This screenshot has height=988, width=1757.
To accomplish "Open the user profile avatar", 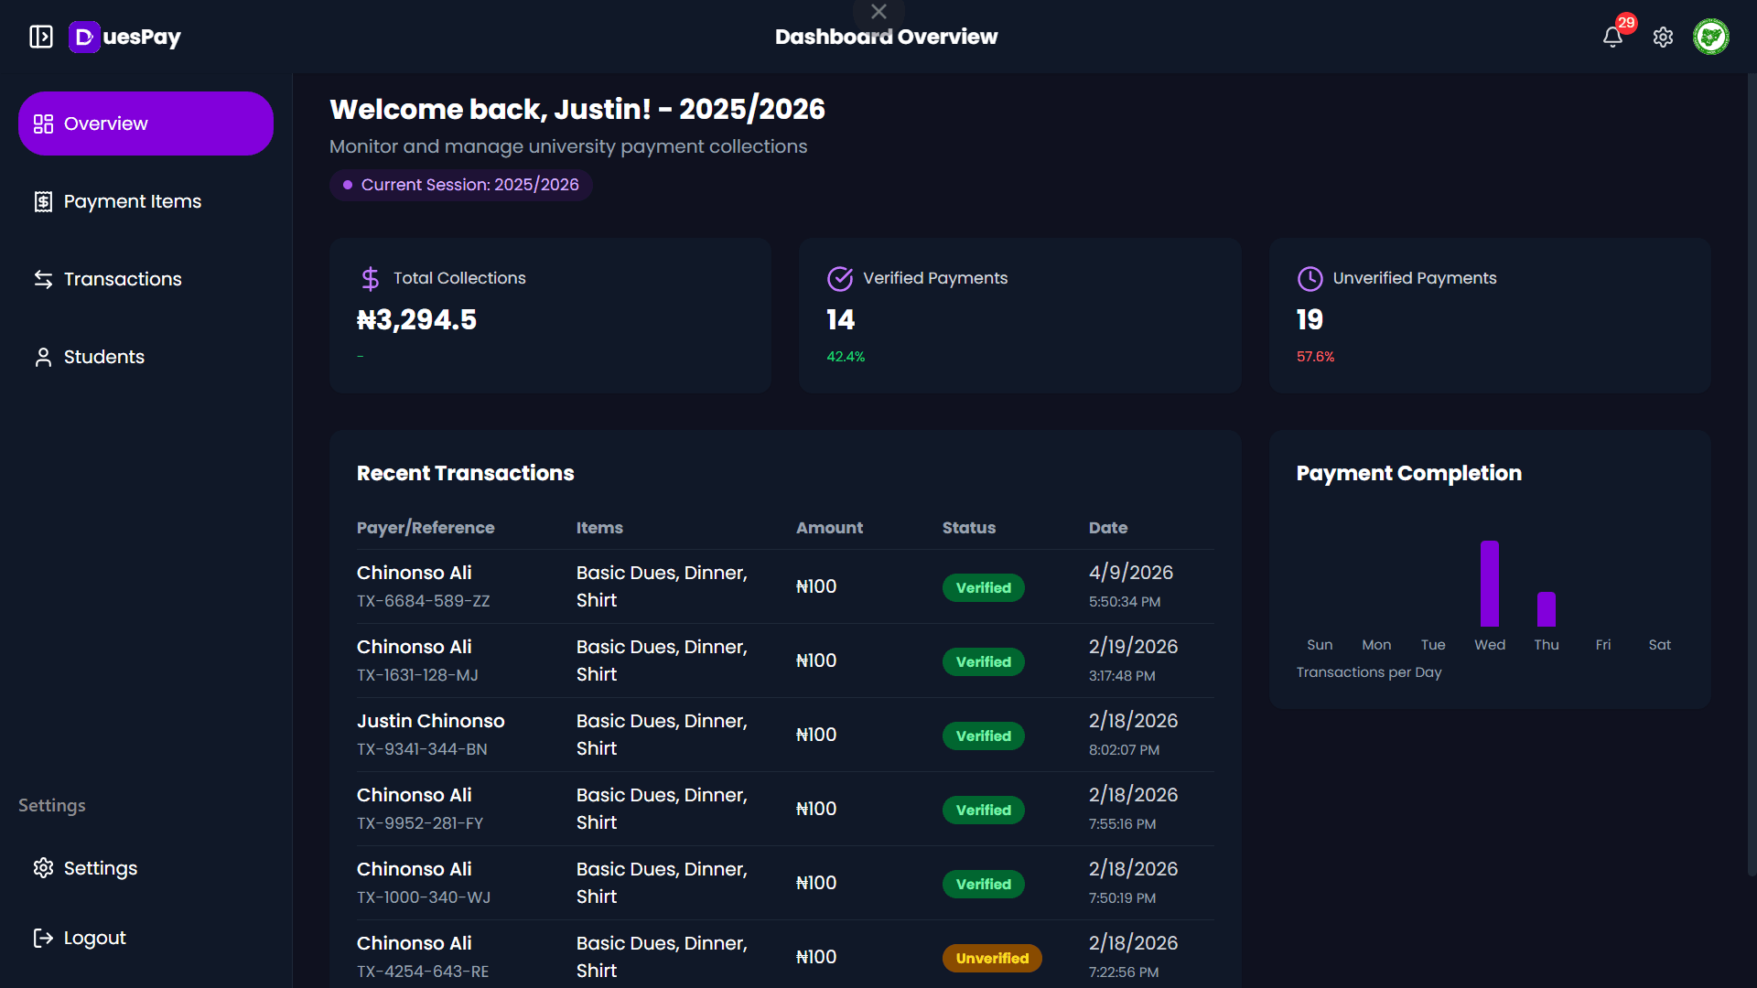I will [x=1710, y=37].
